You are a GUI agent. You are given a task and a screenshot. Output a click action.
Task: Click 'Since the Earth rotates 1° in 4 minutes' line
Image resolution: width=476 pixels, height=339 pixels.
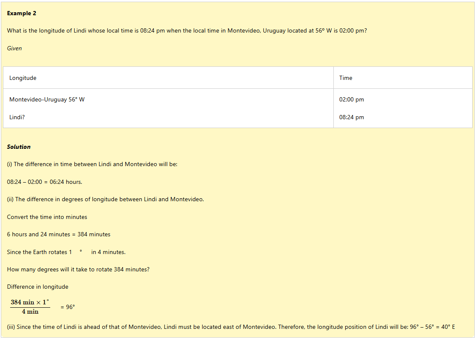coord(66,252)
